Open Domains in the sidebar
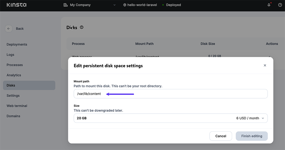Screen dimensions: 285x150 [x=13, y=116]
